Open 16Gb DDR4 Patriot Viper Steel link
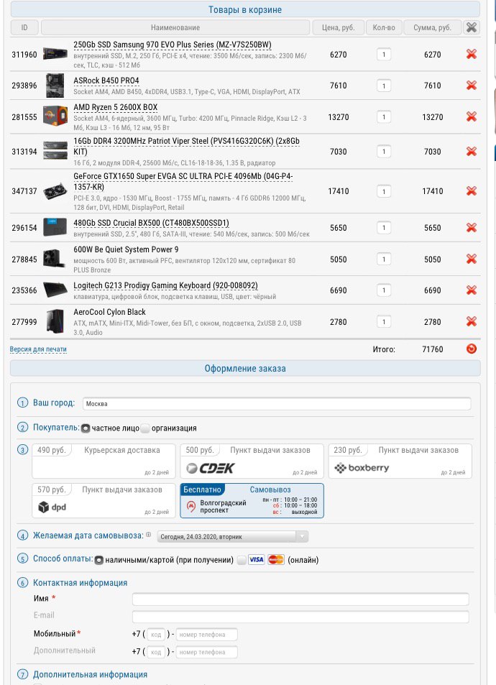Image resolution: width=496 pixels, height=685 pixels. click(x=187, y=147)
